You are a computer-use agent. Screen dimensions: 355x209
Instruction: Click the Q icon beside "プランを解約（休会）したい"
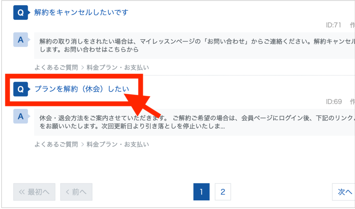[21, 89]
